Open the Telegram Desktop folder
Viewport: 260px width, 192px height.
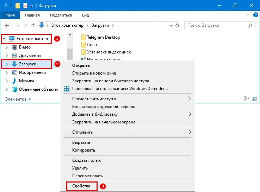103,37
